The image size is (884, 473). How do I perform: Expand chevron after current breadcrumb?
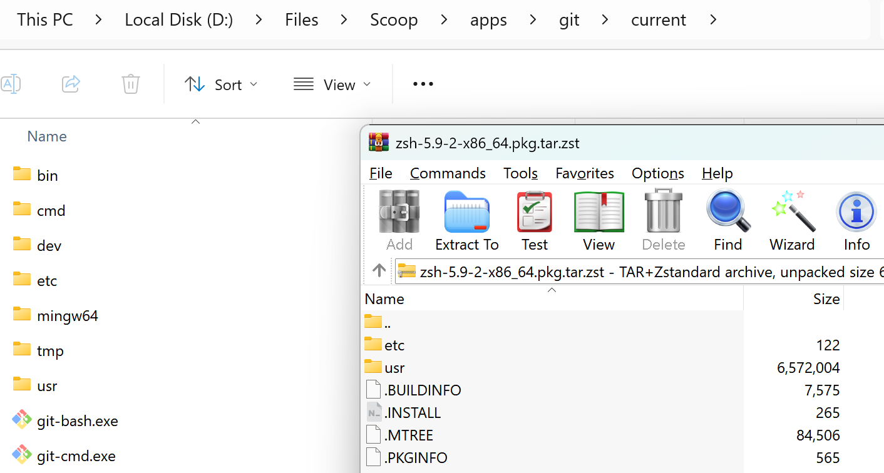(713, 20)
